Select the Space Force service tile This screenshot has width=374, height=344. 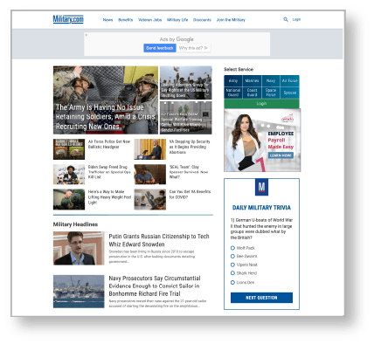pos(271,93)
